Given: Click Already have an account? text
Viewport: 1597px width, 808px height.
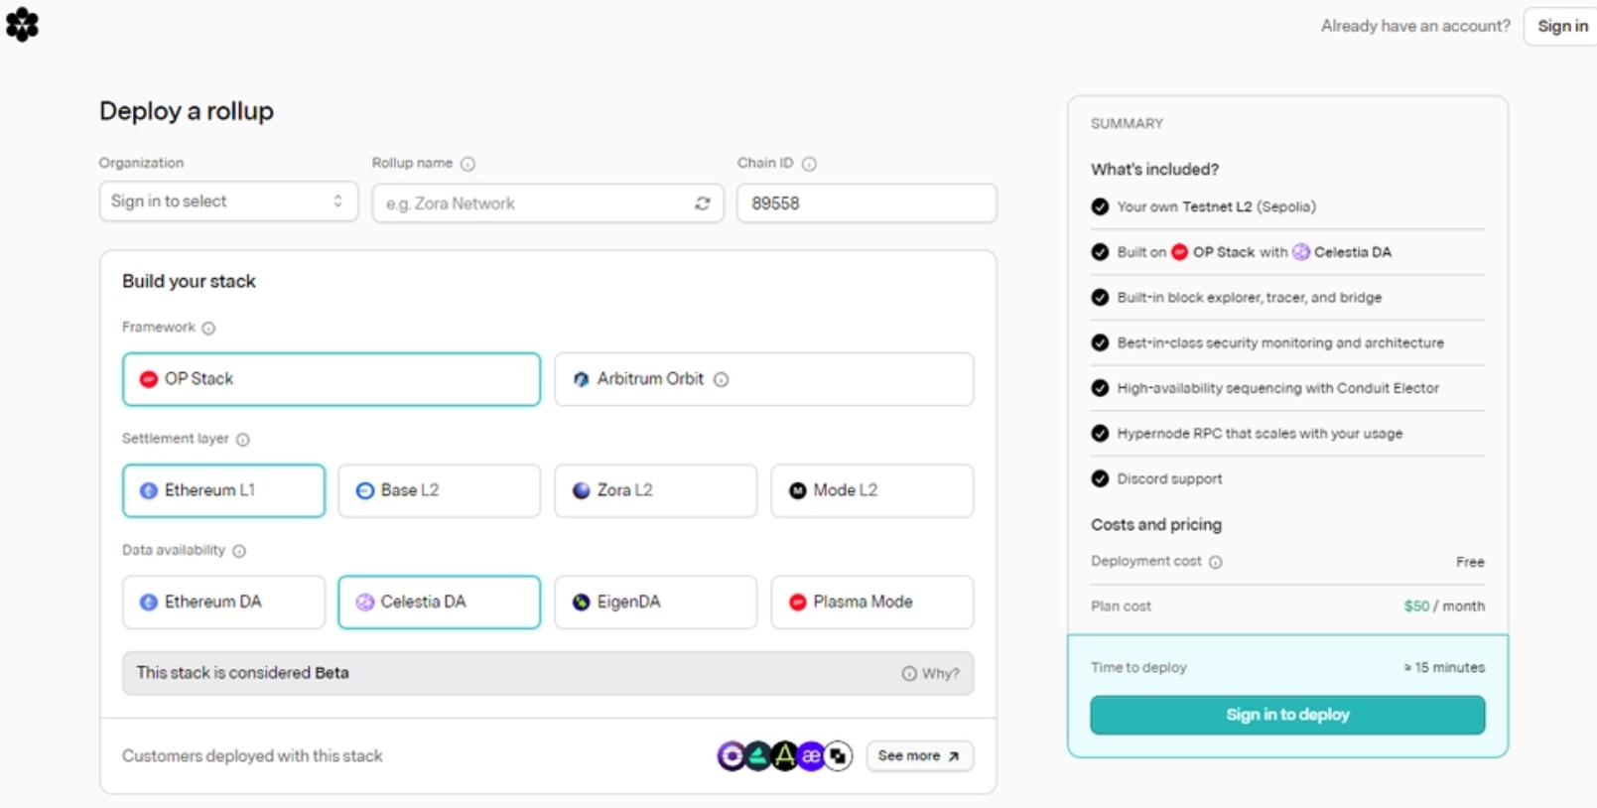Looking at the screenshot, I should pyautogui.click(x=1415, y=26).
